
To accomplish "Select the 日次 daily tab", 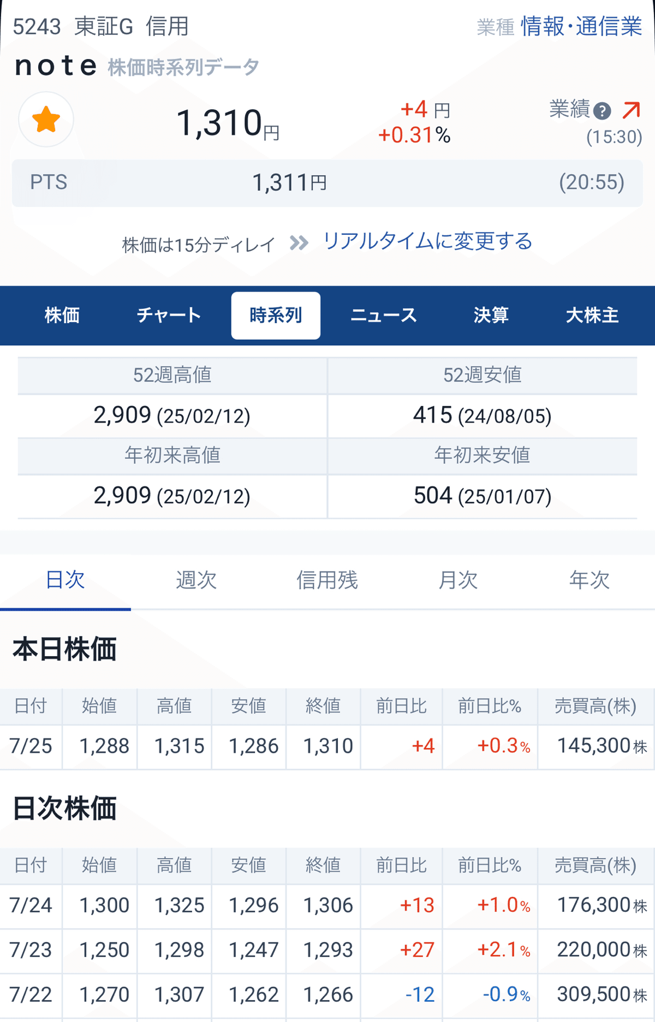I will coord(66,580).
